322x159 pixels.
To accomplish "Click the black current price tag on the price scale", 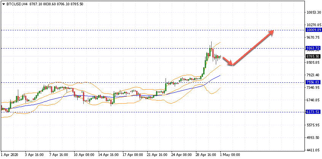I will (313, 56).
